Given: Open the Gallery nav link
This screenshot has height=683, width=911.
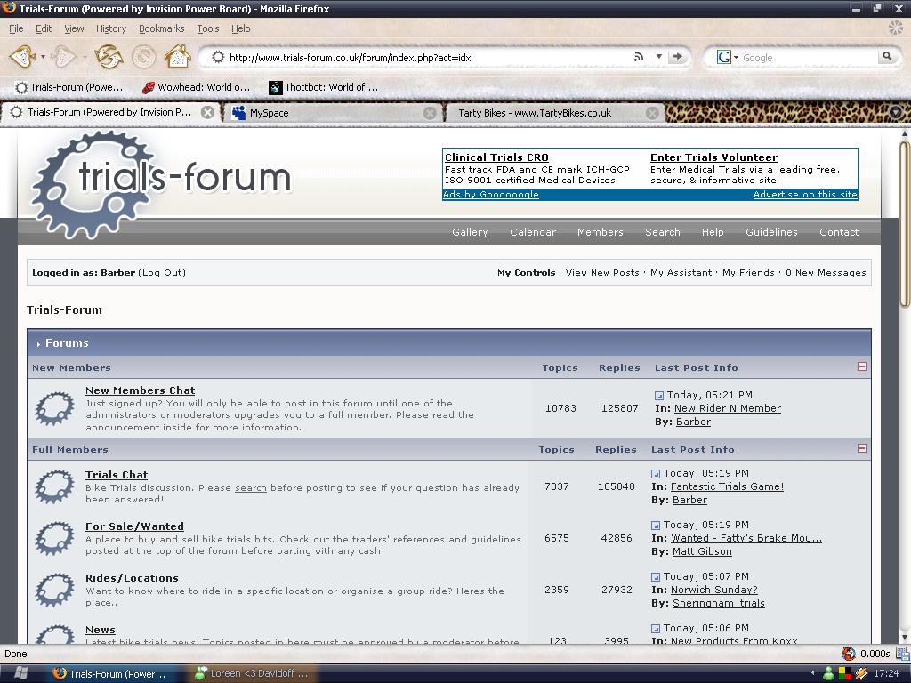Looking at the screenshot, I should click(x=470, y=232).
